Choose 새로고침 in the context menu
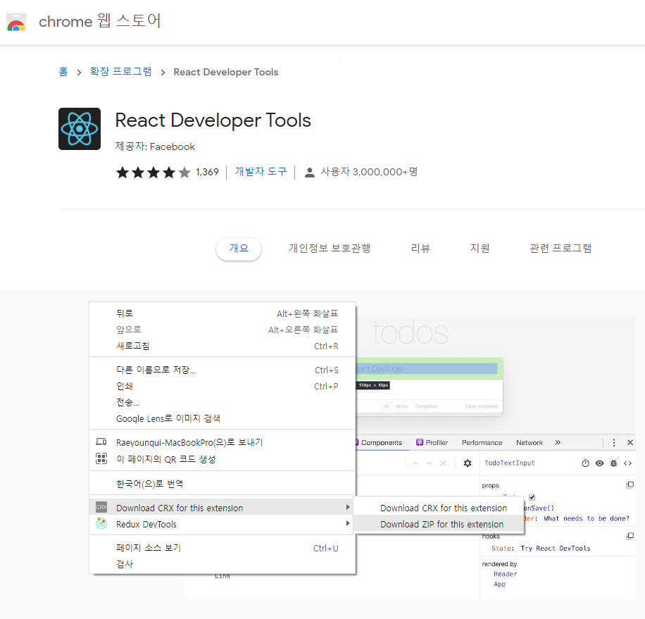The image size is (645, 619). click(222, 346)
